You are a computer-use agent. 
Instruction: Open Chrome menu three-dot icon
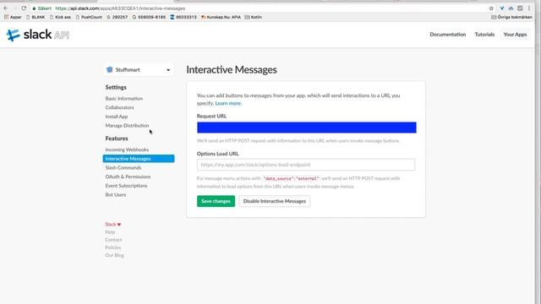tap(529, 8)
